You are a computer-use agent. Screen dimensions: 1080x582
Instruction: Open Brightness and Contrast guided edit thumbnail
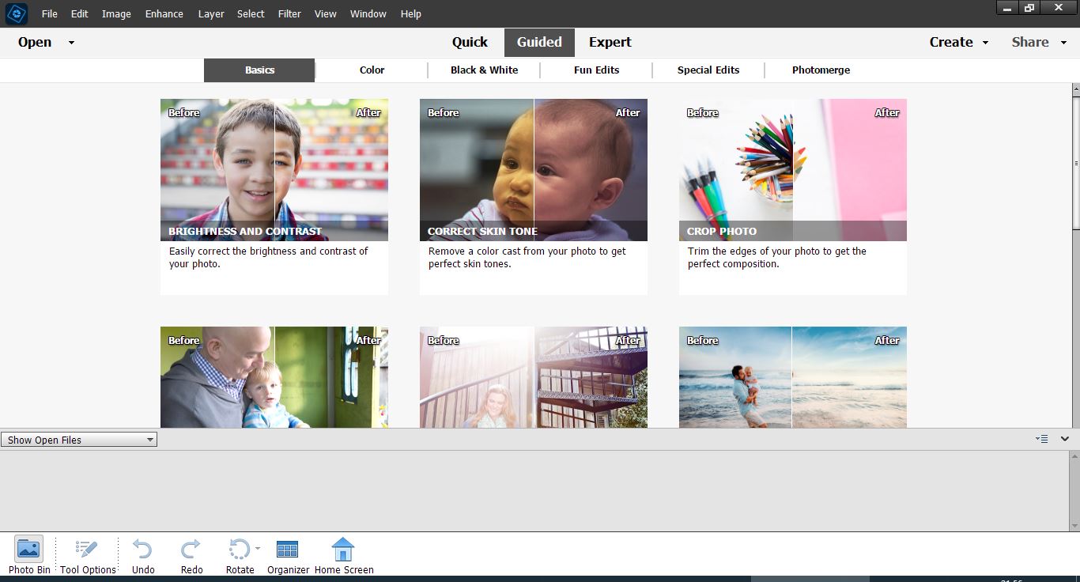coord(274,170)
